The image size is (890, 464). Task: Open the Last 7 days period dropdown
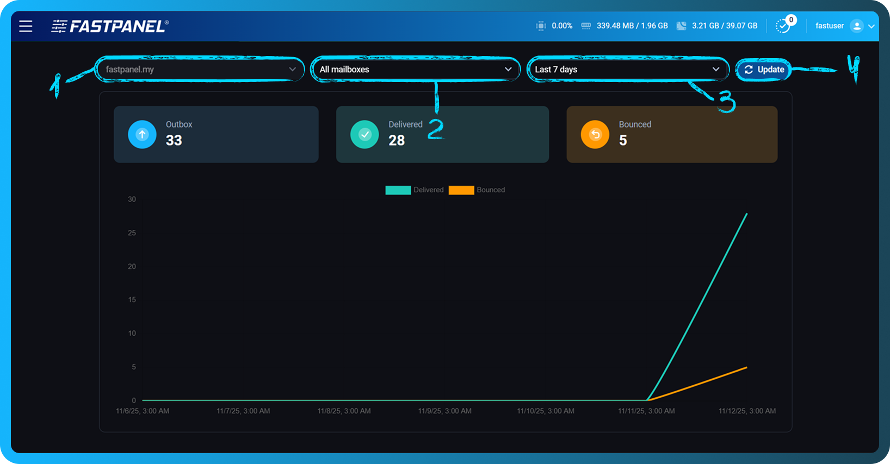pos(627,70)
